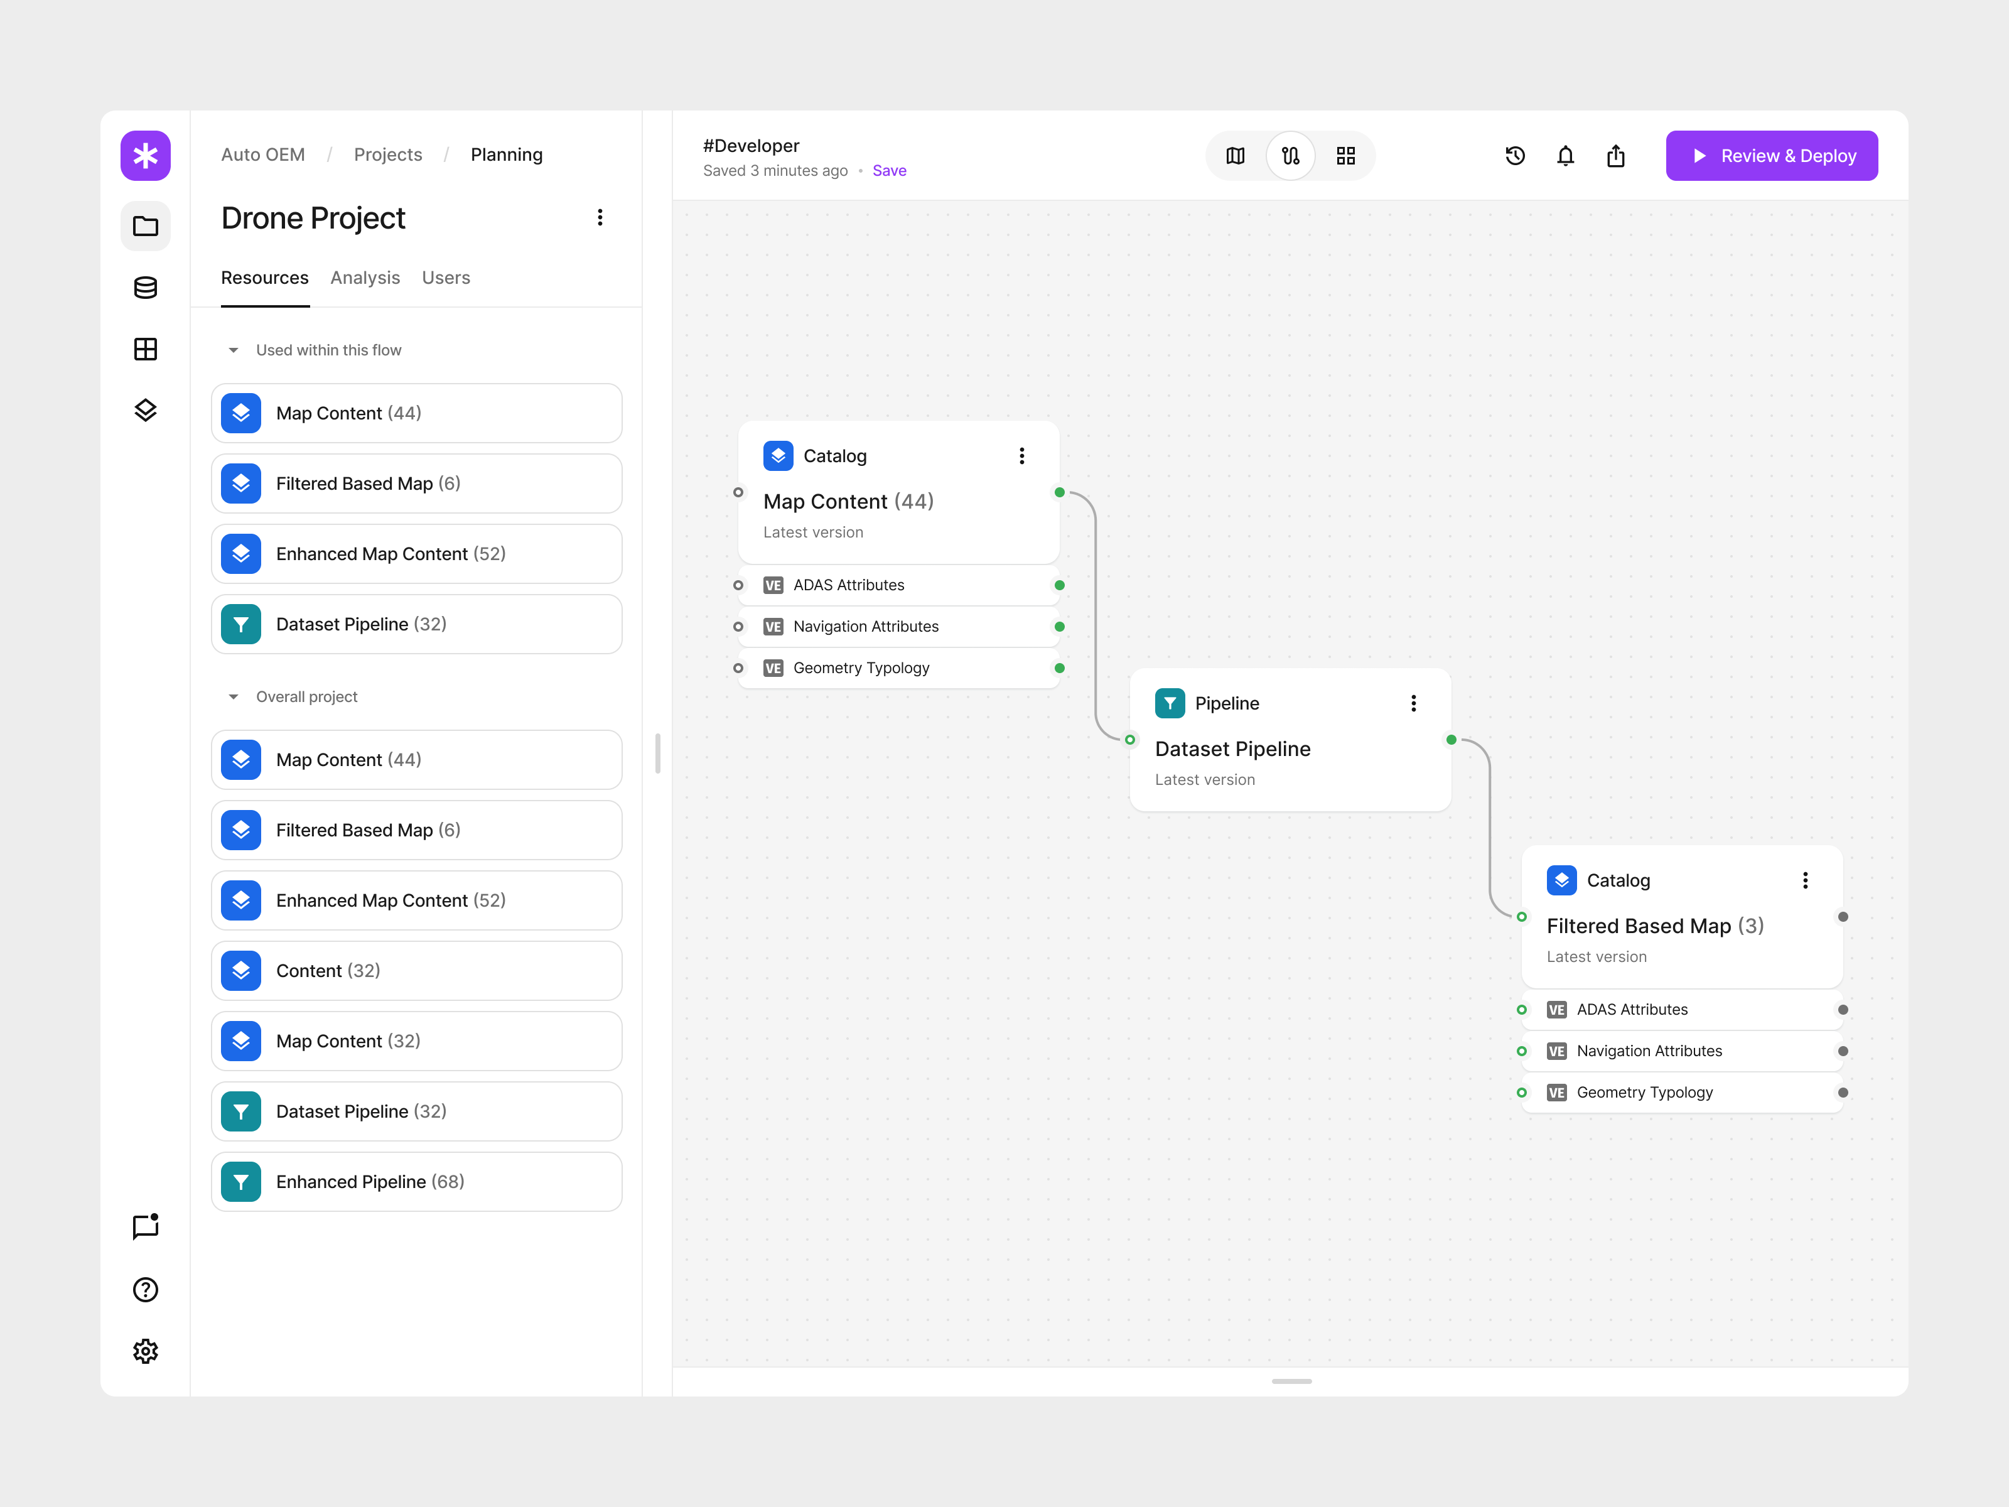Image resolution: width=2009 pixels, height=1507 pixels.
Task: Switch to the Analysis tab
Action: [x=365, y=278]
